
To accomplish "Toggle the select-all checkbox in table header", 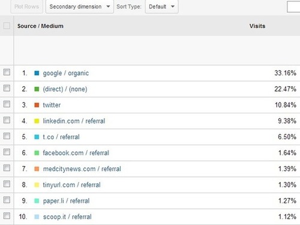I will 7,26.
